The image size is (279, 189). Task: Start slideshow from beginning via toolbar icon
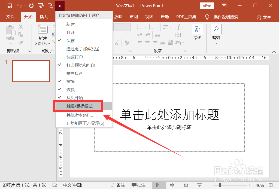pyautogui.click(x=41, y=6)
